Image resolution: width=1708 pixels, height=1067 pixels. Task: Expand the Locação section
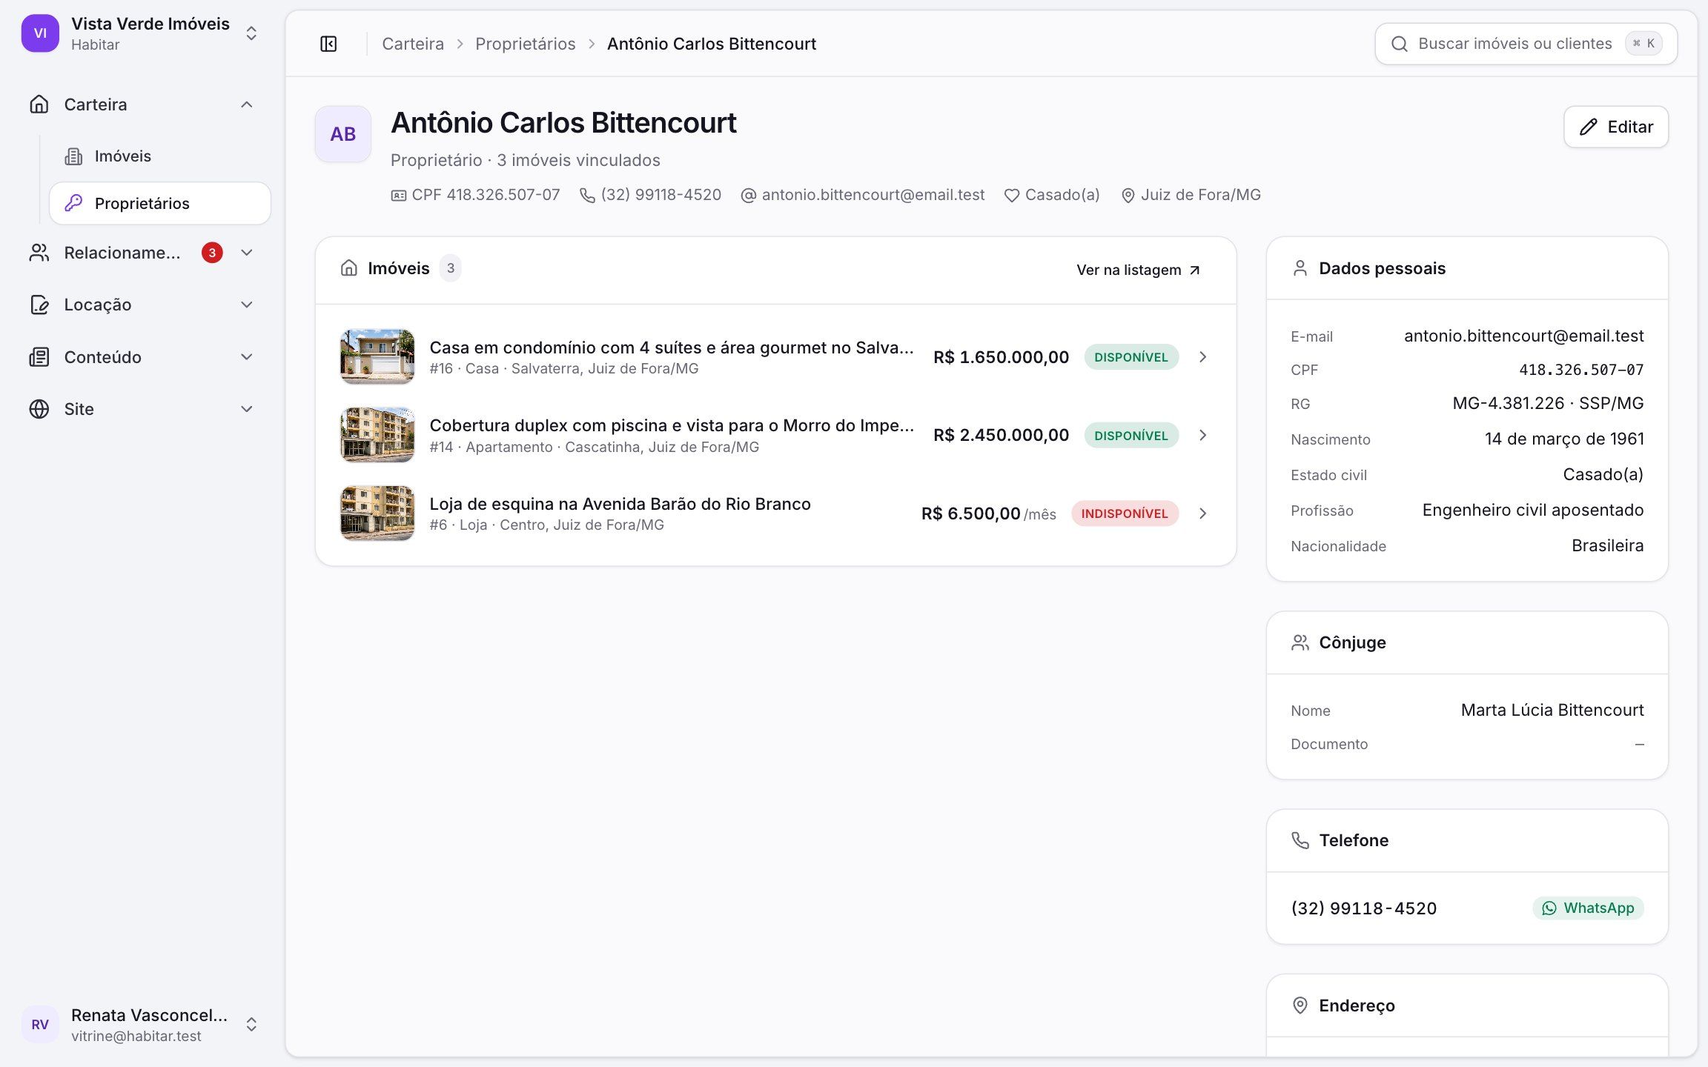247,305
